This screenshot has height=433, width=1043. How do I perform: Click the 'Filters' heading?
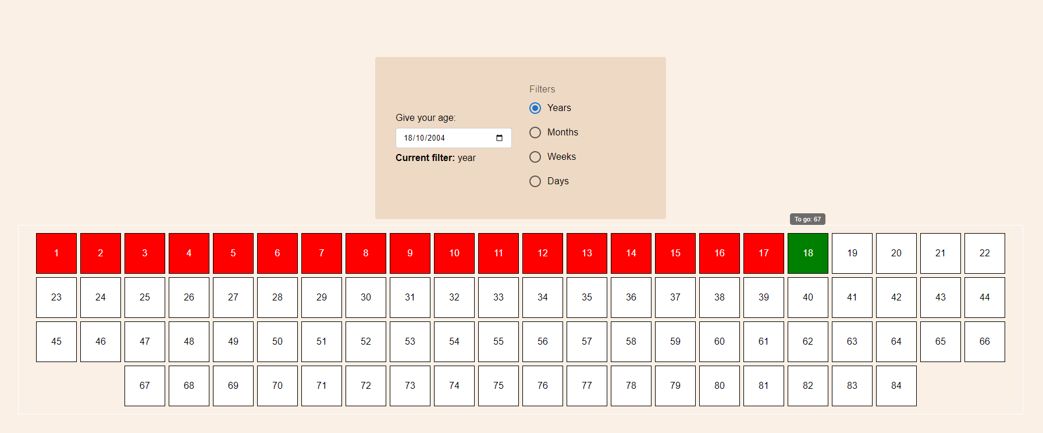coord(542,89)
